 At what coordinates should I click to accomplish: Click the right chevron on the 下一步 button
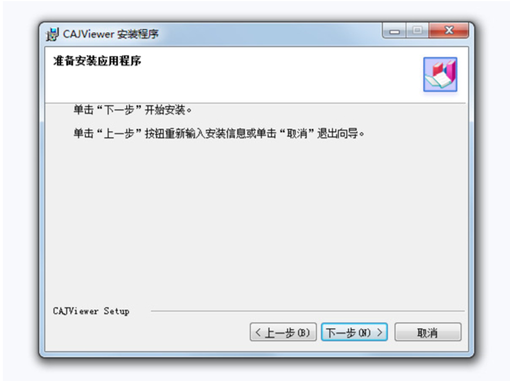380,333
